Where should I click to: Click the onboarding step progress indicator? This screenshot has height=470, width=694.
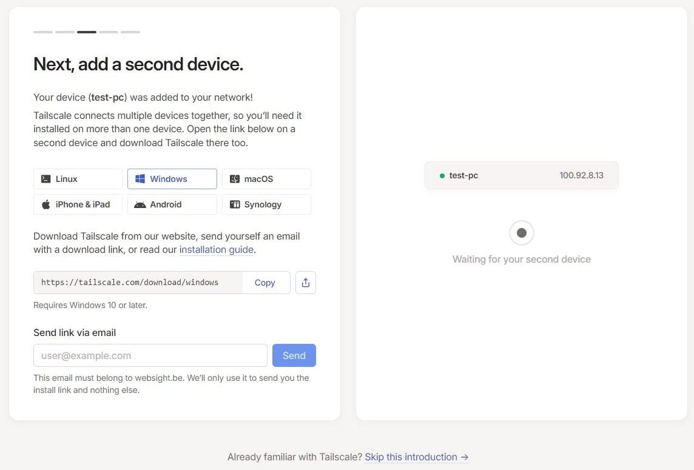(87, 32)
